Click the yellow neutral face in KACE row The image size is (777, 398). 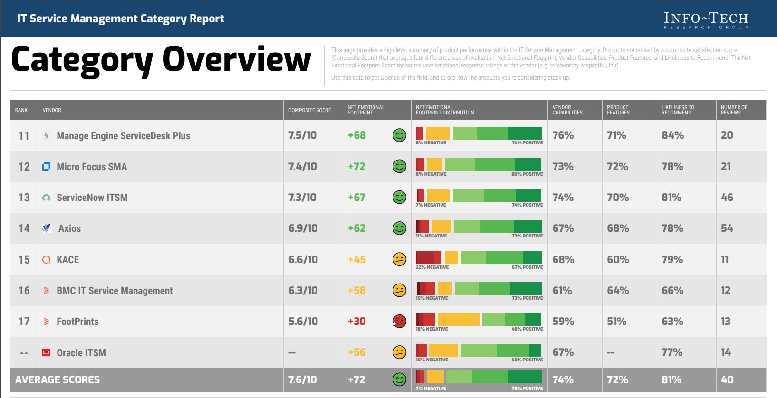(399, 259)
